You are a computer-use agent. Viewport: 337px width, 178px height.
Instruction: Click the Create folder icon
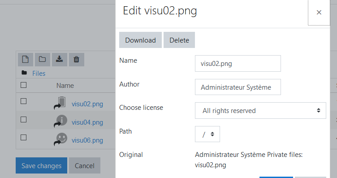click(42, 59)
